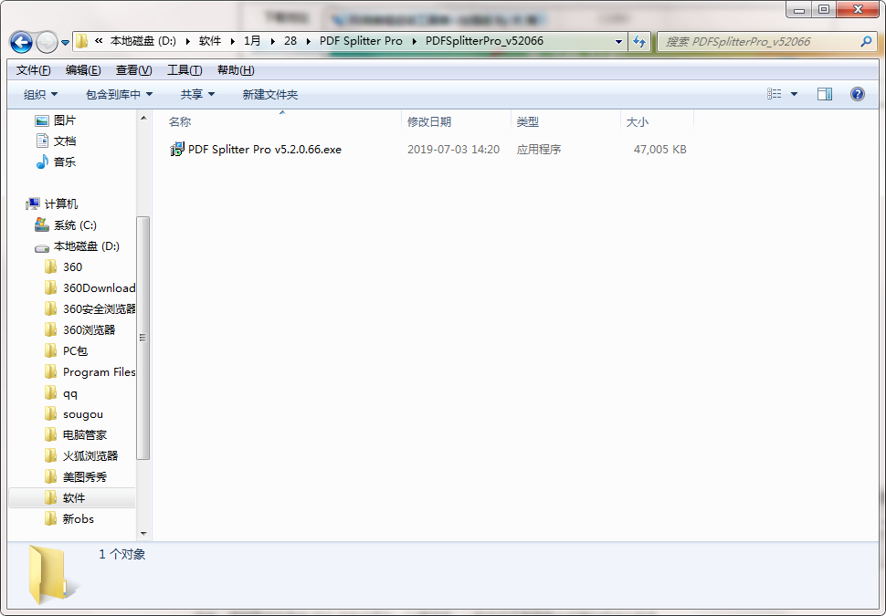Expand the hidden breadcrumb « chevron
This screenshot has height=616, width=886.
point(99,41)
